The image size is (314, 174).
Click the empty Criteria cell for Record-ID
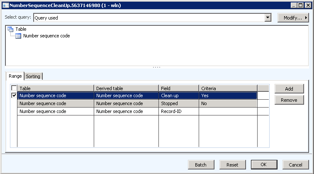[228, 111]
